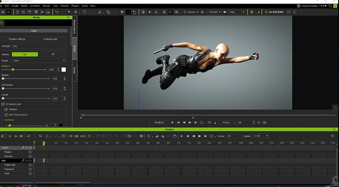Click the New Project icon in the toolbar
This screenshot has width=339, height=187.
point(18,12)
